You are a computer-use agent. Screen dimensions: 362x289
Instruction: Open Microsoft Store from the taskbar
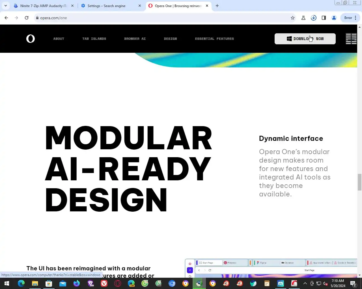(49, 283)
